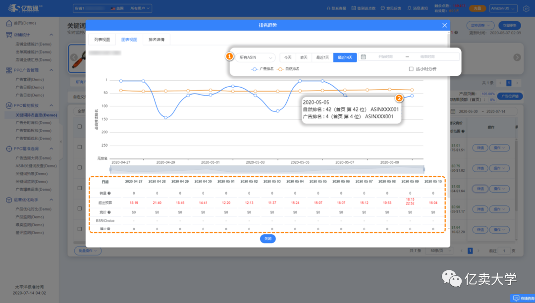Collapse the 店铺统计 sidebar section
This screenshot has height=303, width=535.
[x=51, y=35]
